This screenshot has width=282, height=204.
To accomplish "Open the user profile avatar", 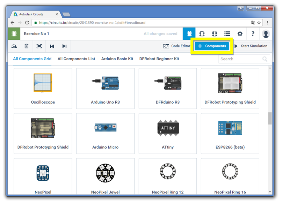I will (266, 34).
